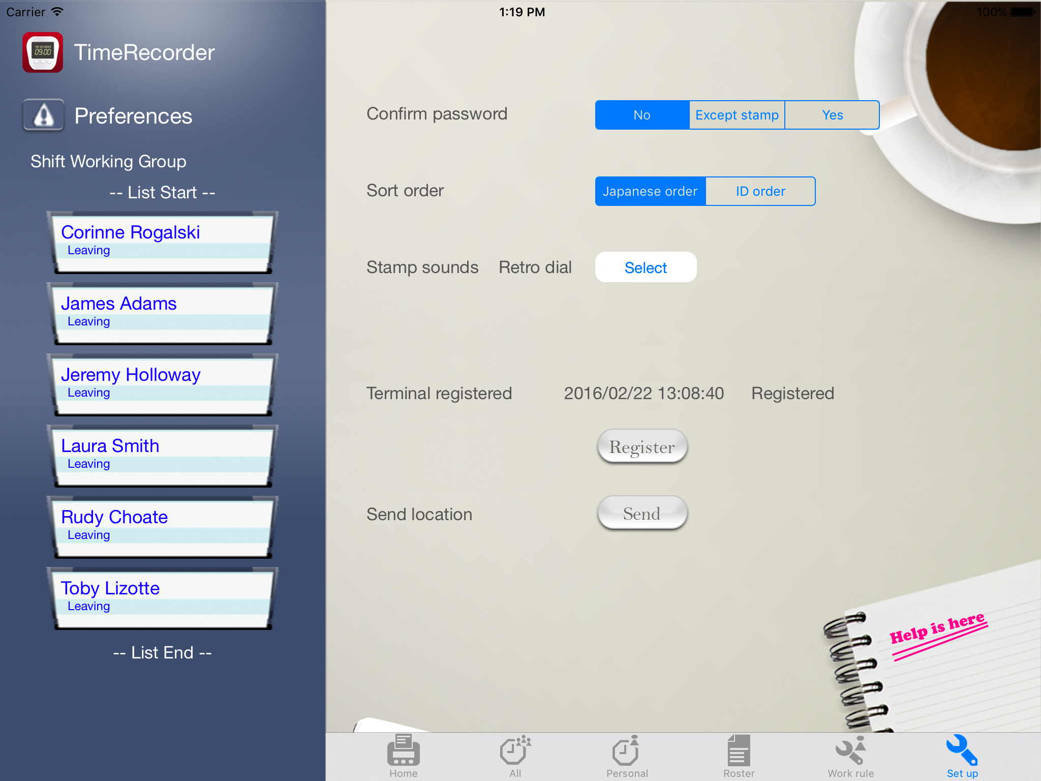The height and width of the screenshot is (781, 1041).
Task: Select Japanese order sorting
Action: (650, 191)
